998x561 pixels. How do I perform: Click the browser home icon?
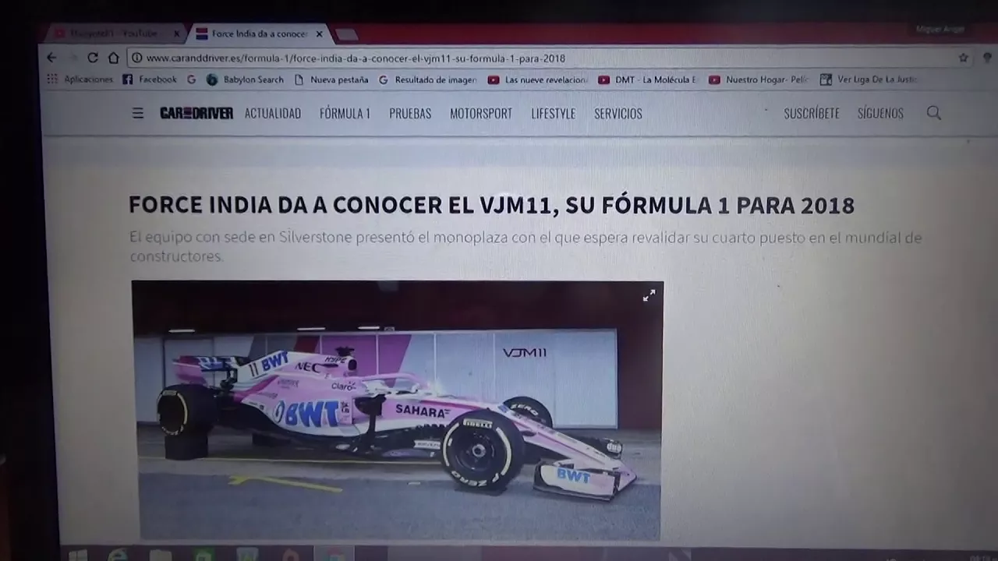click(113, 58)
